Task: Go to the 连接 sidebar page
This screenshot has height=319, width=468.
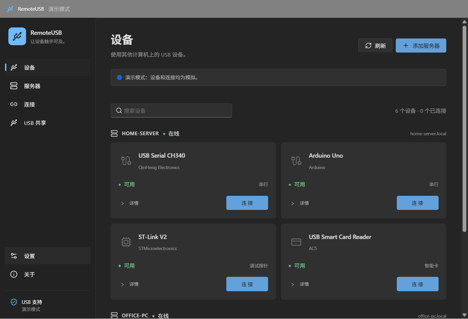Action: tap(47, 104)
